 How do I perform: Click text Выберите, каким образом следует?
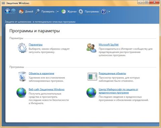49,49
